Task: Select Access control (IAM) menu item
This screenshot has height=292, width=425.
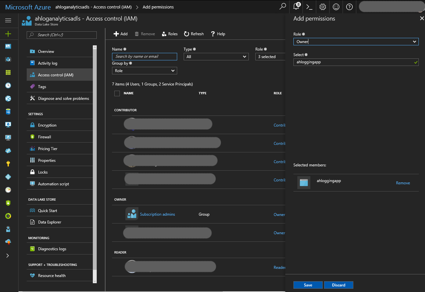Action: pos(60,75)
